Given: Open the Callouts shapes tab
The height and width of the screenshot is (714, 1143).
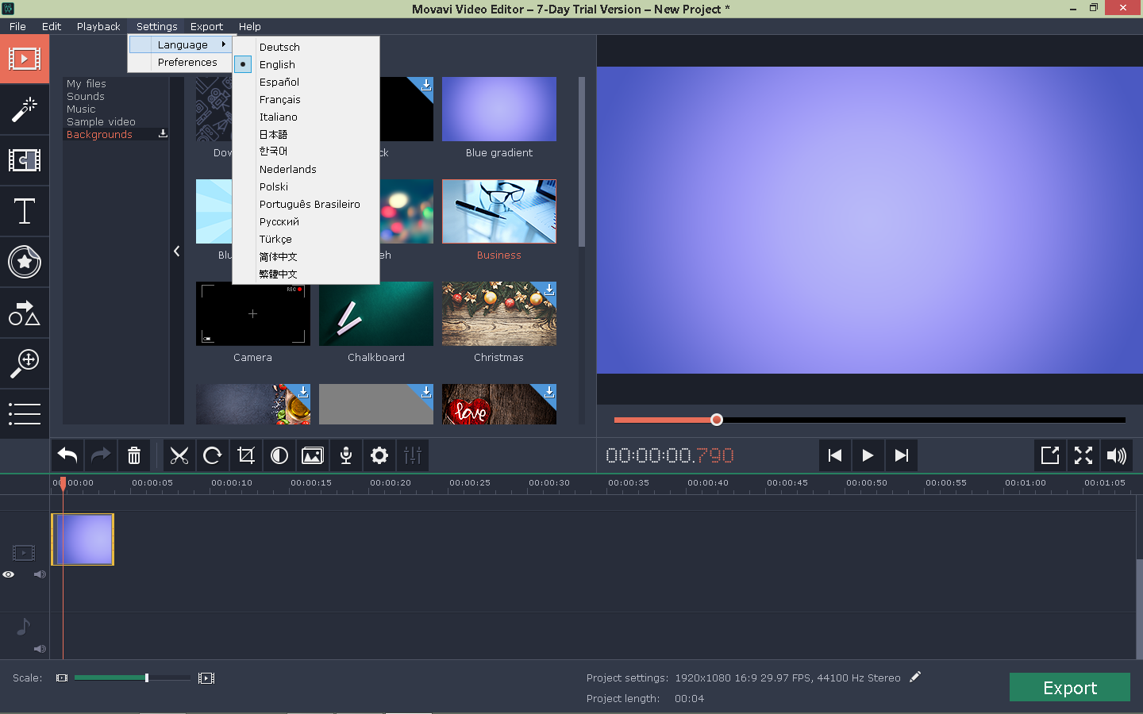Looking at the screenshot, I should pyautogui.click(x=25, y=313).
